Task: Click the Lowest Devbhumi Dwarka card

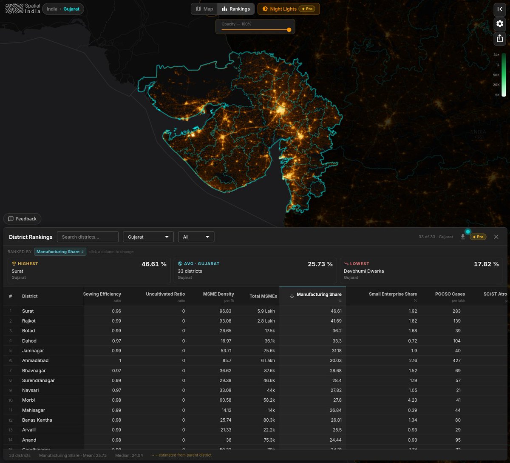Action: [x=421, y=270]
